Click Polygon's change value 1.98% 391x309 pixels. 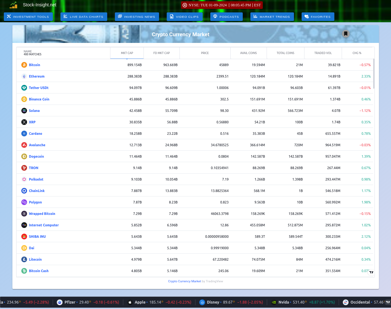[366, 202]
